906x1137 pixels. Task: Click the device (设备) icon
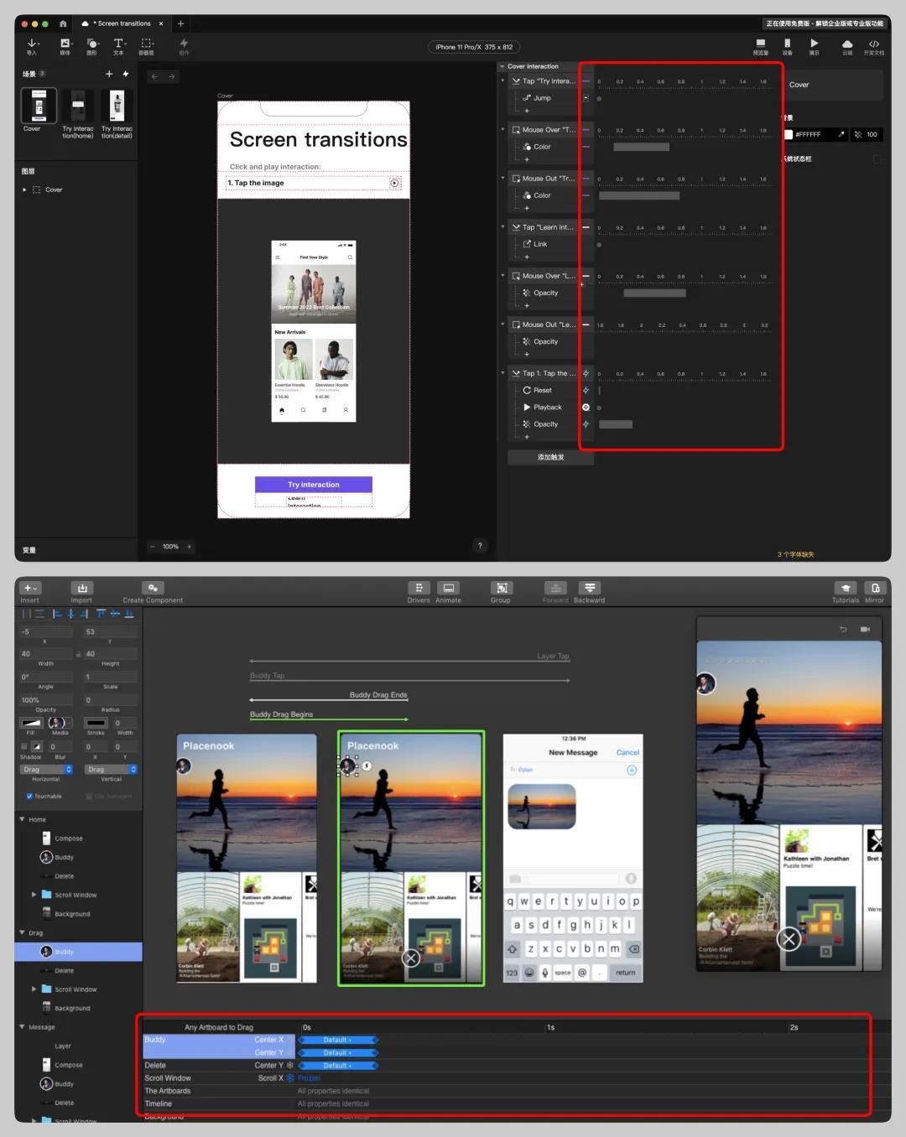click(x=787, y=43)
